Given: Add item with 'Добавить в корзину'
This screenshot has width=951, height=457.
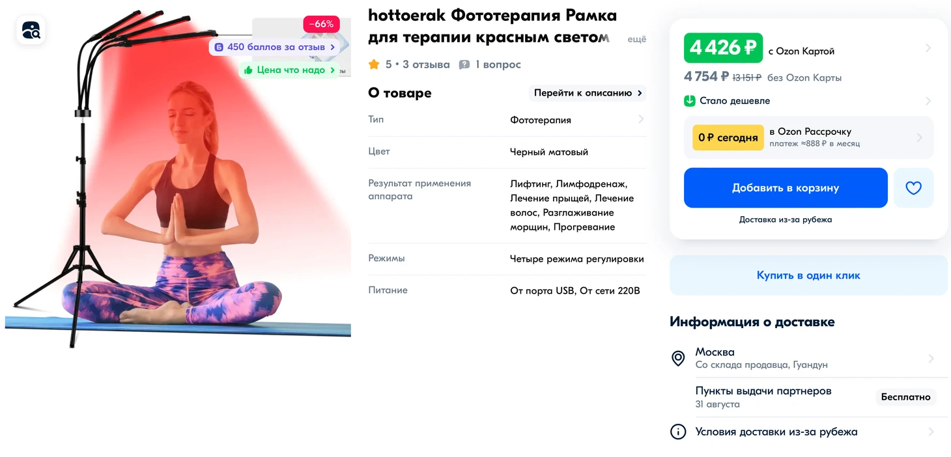Looking at the screenshot, I should tap(786, 187).
